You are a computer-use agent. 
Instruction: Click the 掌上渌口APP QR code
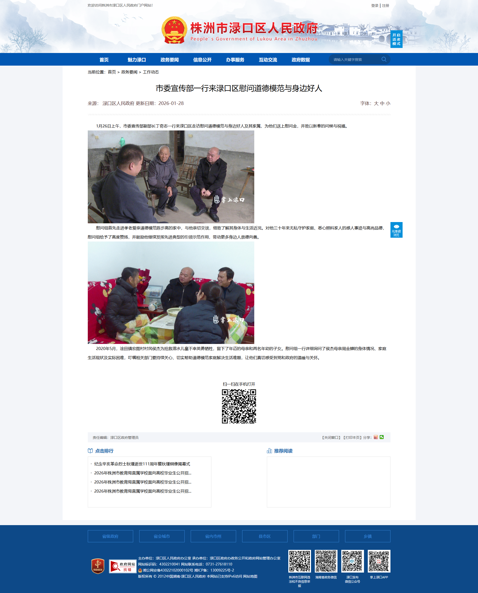click(x=379, y=561)
